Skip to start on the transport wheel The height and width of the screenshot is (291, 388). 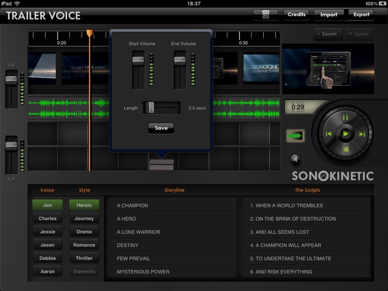[329, 134]
